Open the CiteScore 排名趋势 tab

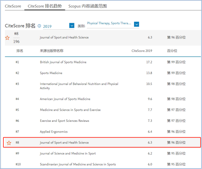(x=45, y=6)
